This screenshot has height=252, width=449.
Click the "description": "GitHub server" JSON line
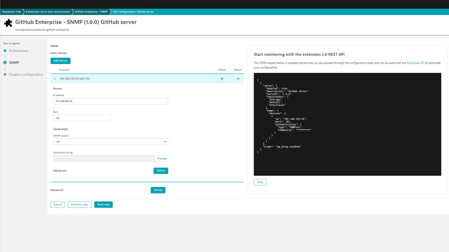pyautogui.click(x=288, y=91)
